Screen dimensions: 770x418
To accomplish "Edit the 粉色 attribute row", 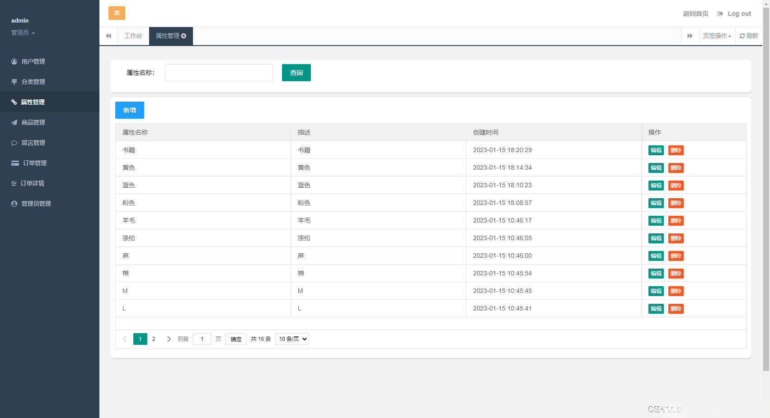I will [656, 203].
